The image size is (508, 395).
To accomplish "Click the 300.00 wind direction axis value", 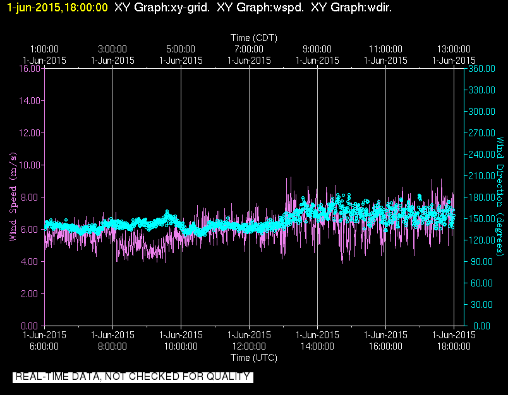I will pos(481,112).
